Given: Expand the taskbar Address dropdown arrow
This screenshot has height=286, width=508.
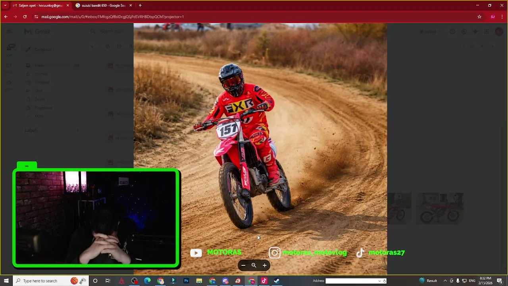Looking at the screenshot, I should coord(379,281).
